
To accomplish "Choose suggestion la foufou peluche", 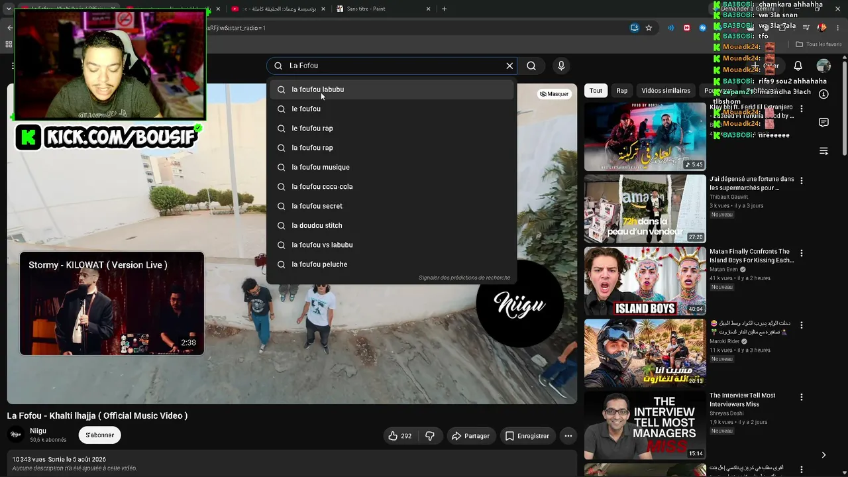I will coord(391,264).
